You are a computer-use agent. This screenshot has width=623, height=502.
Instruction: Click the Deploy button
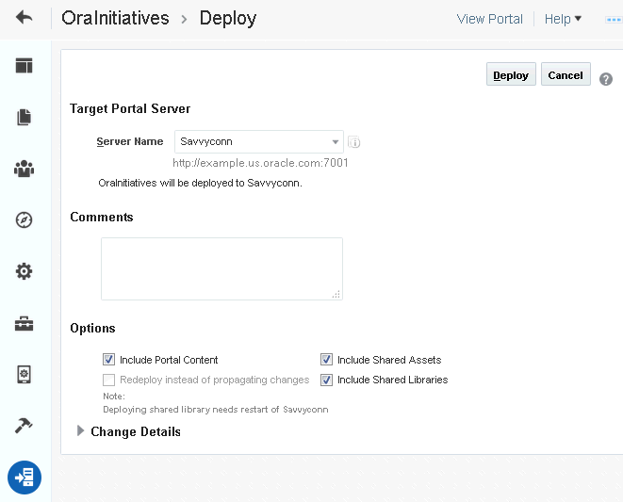pos(511,74)
